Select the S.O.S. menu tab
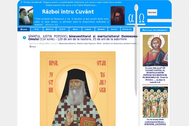The height and width of the screenshot is (126, 189). click(62, 29)
